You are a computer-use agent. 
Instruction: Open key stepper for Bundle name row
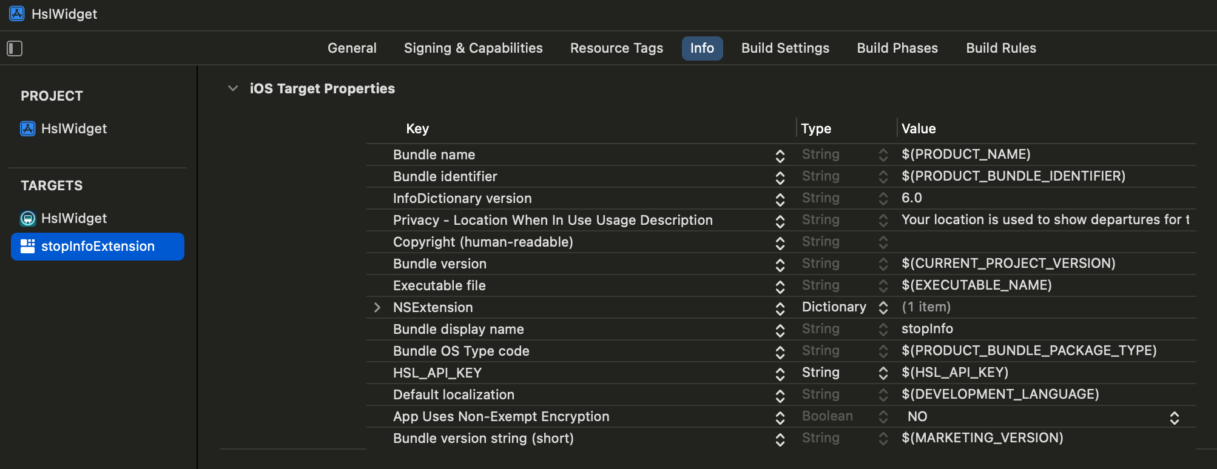point(780,156)
